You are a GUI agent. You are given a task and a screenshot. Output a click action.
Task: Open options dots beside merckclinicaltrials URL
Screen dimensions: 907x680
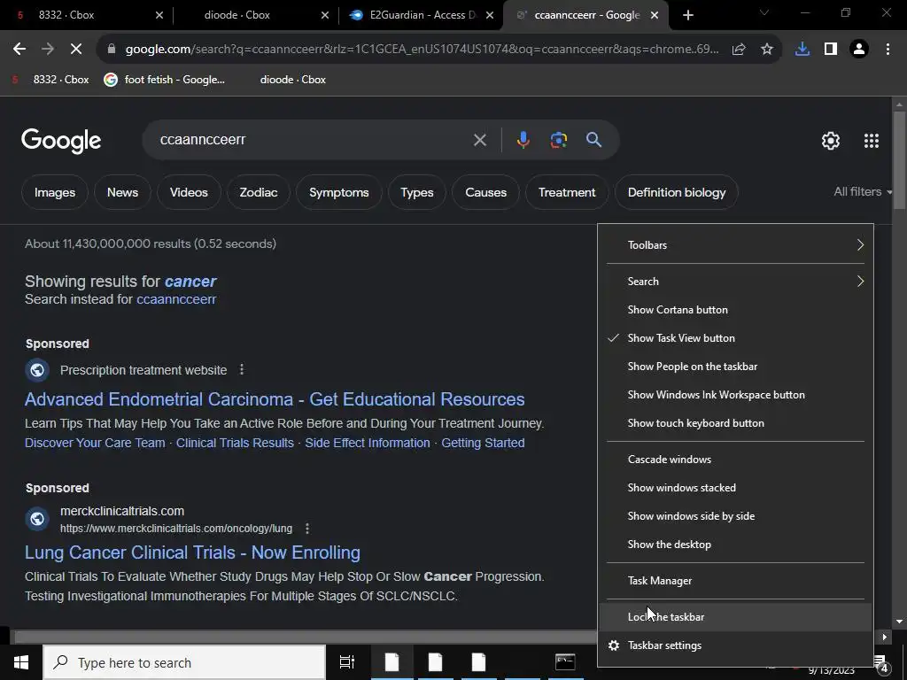pyautogui.click(x=307, y=529)
